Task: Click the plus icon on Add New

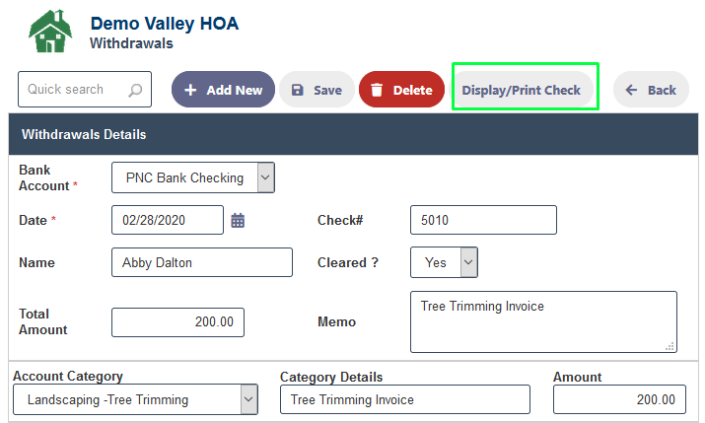Action: tap(190, 90)
